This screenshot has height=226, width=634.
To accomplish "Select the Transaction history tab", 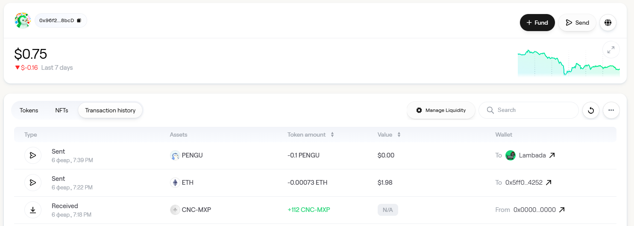I will click(x=110, y=110).
